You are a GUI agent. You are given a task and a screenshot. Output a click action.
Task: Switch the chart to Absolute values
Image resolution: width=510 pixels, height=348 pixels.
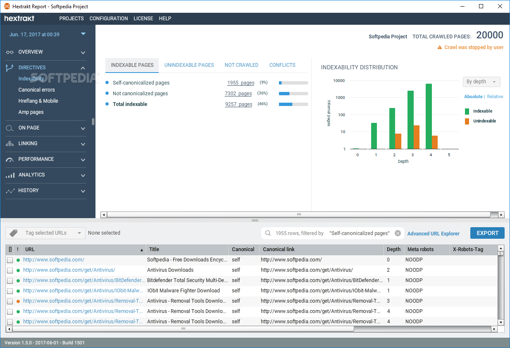pyautogui.click(x=473, y=96)
